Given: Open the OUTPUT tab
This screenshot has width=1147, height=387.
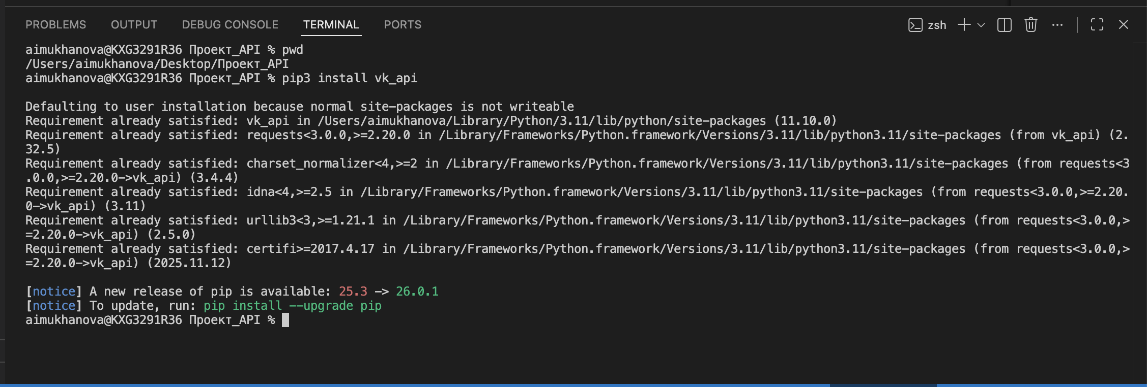Looking at the screenshot, I should click(x=134, y=24).
